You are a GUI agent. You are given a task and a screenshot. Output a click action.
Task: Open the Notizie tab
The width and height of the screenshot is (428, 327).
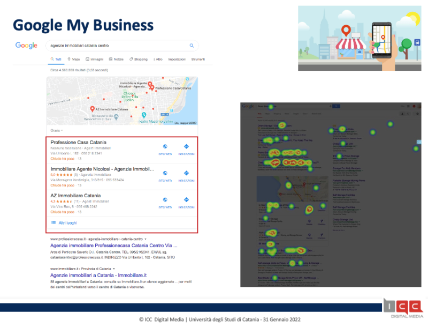coord(116,60)
